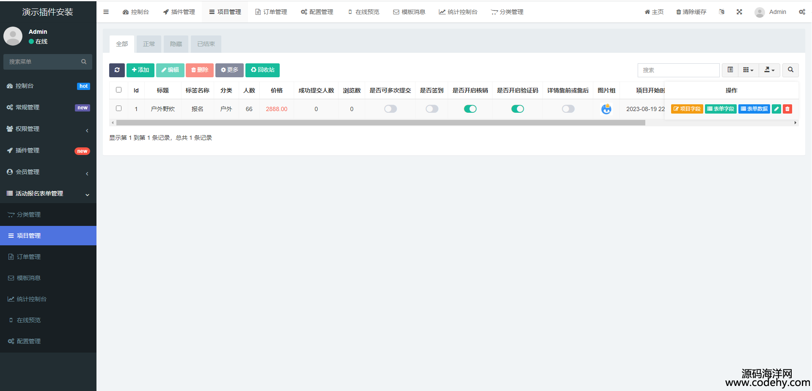Click the language translate icon in header
Viewport: 812px width, 391px height.
point(721,12)
